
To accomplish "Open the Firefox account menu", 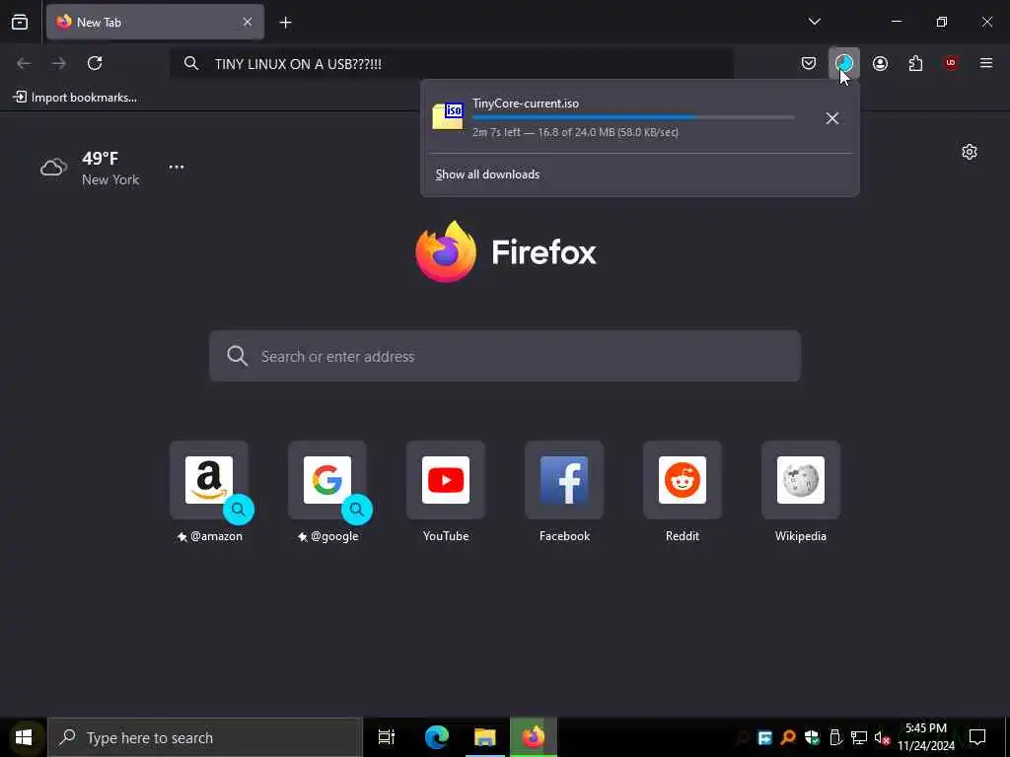I will tap(880, 63).
